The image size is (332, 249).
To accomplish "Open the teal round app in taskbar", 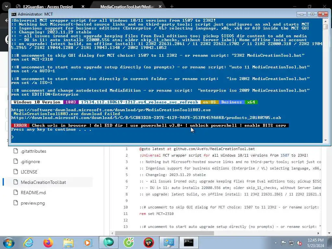I will [x=108, y=243].
